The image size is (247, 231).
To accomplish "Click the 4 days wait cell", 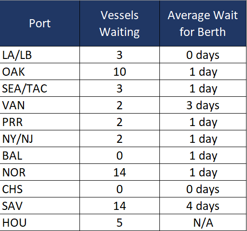I will [203, 206].
